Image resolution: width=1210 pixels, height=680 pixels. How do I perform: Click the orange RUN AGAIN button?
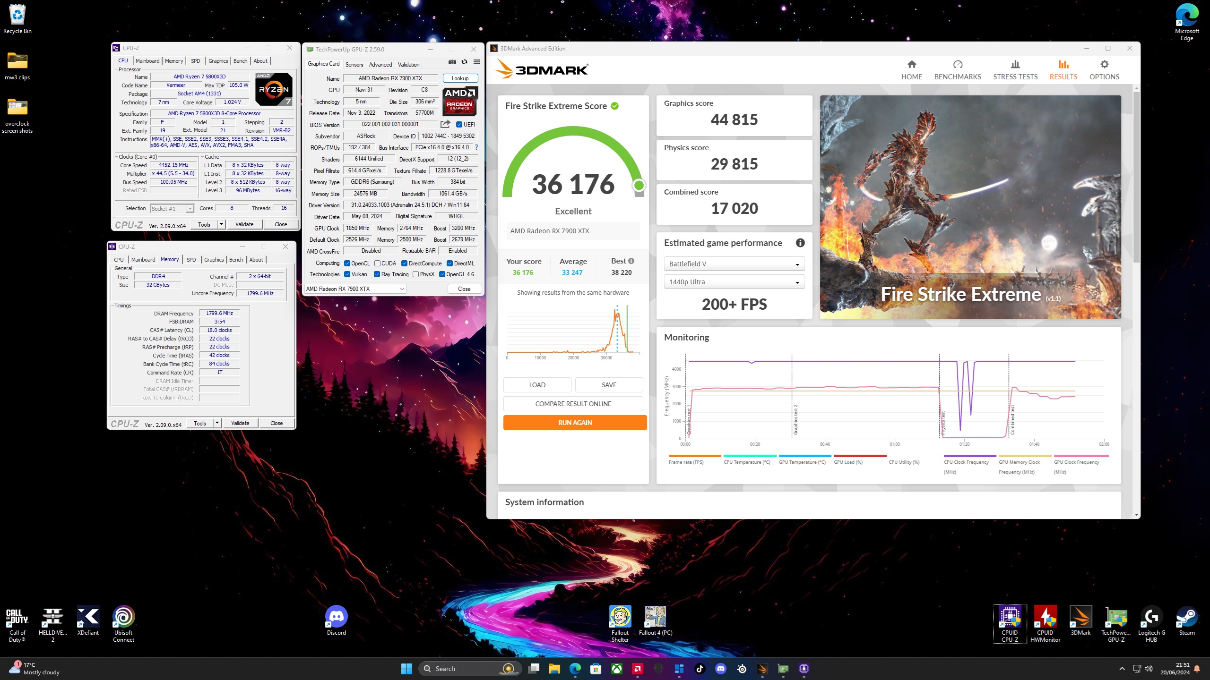(x=575, y=423)
